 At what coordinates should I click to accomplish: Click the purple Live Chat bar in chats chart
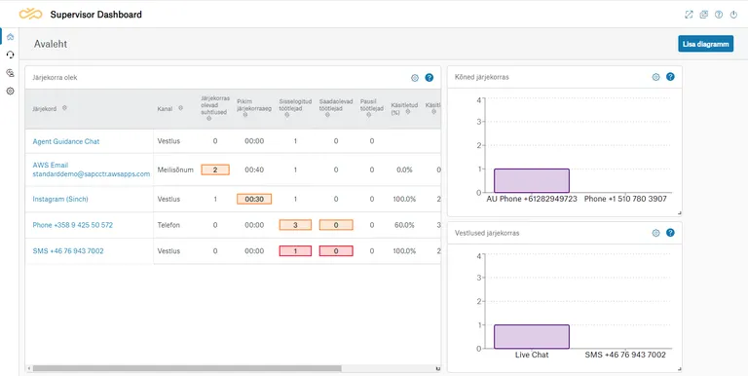click(x=532, y=336)
